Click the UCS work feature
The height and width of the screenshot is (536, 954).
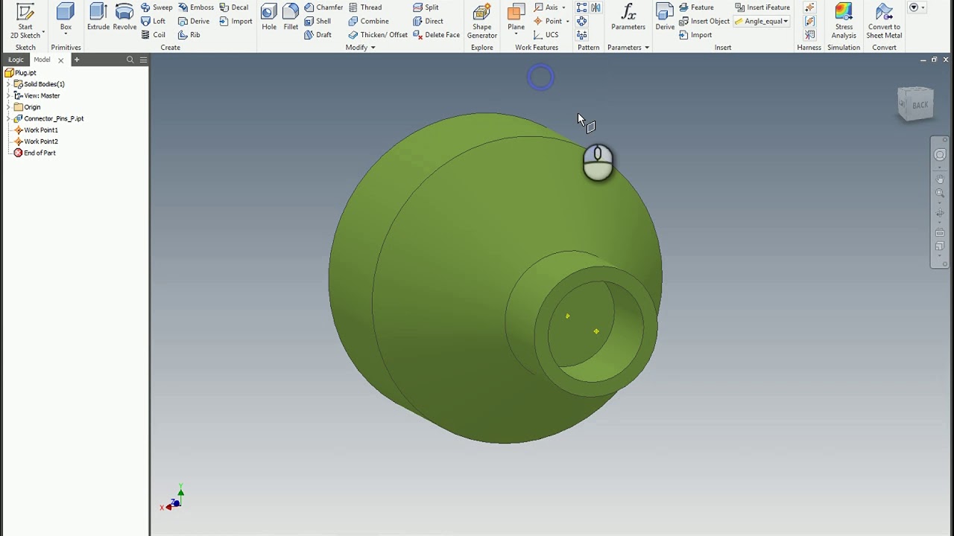(x=546, y=34)
